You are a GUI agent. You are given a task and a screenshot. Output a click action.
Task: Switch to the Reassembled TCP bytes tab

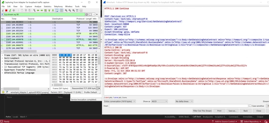[84, 88]
